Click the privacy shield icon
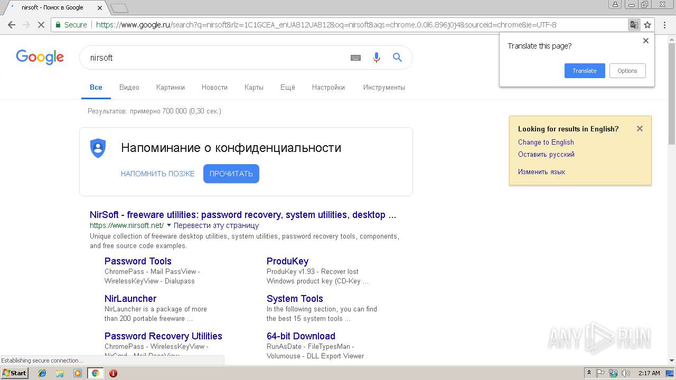 (98, 148)
